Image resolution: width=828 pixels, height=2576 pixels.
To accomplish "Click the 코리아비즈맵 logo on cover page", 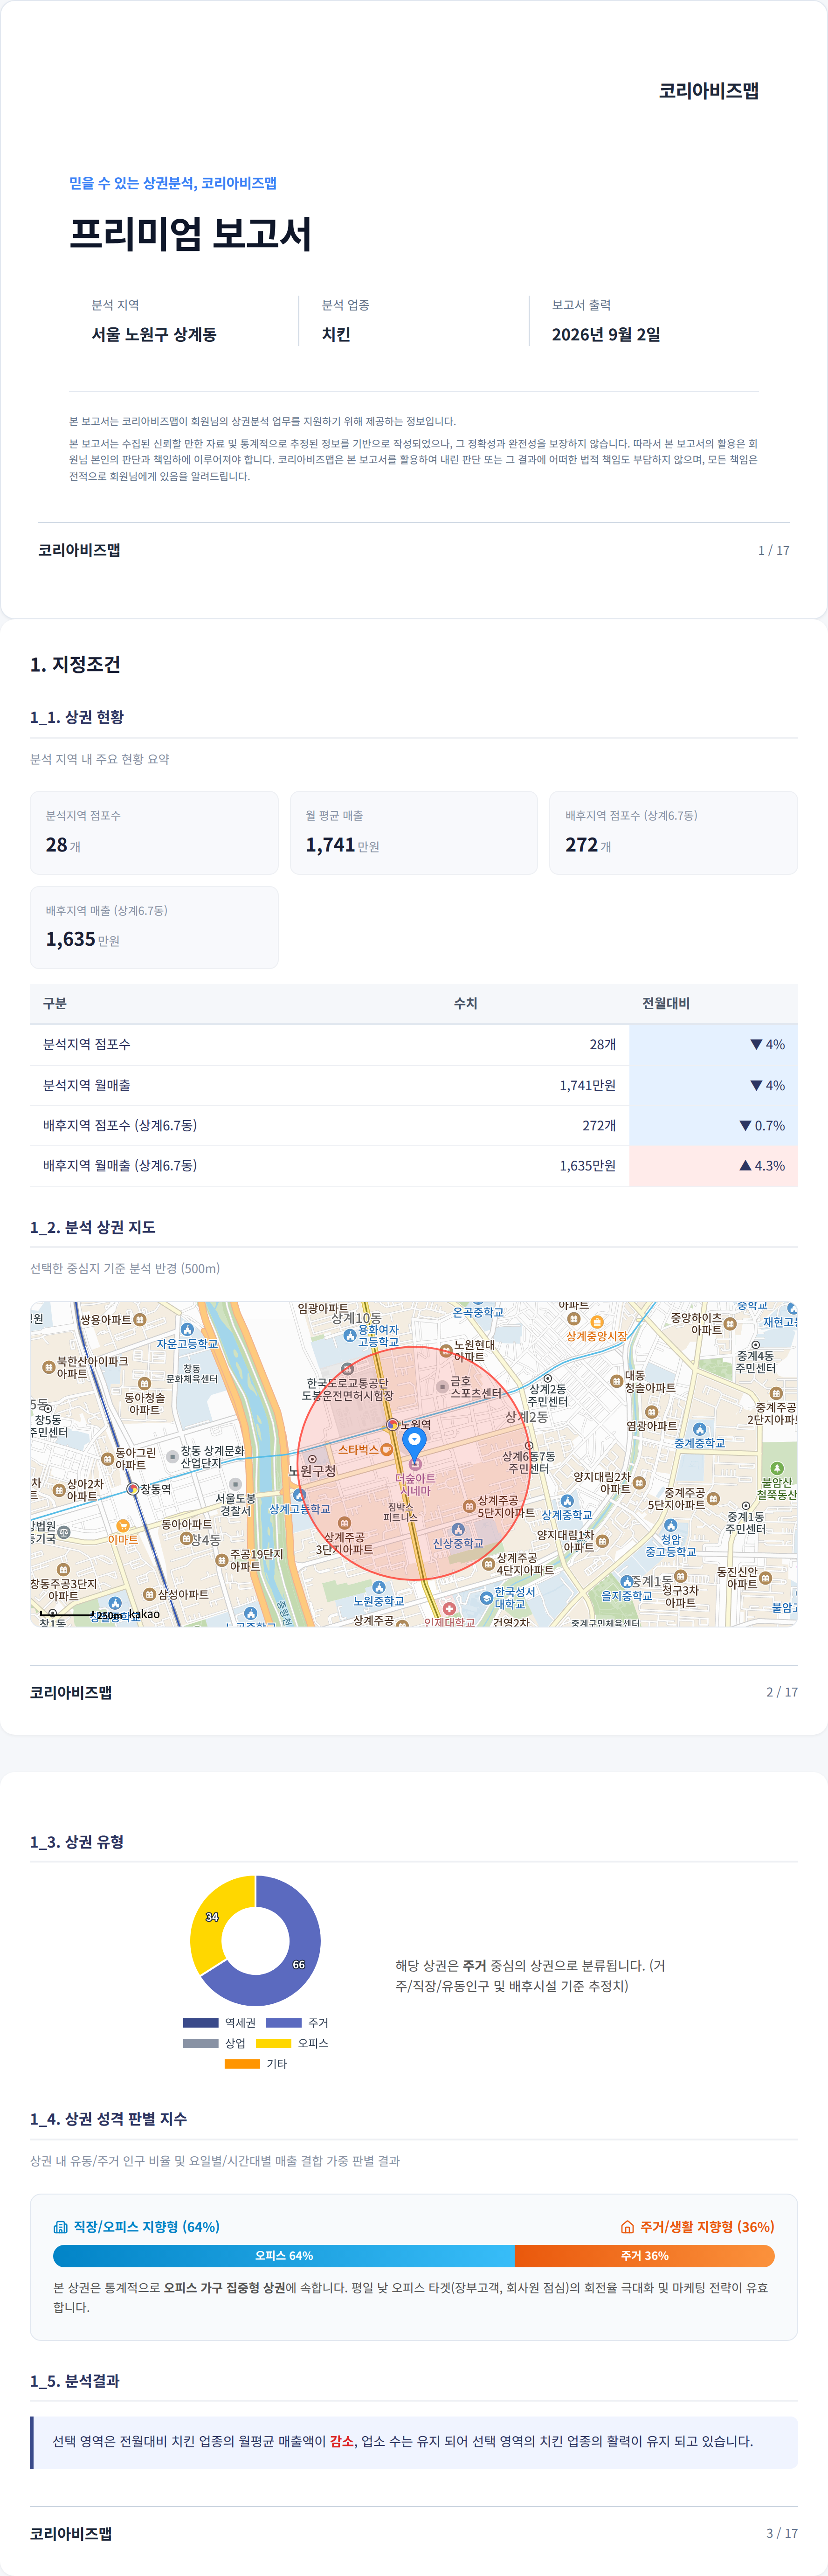I will pyautogui.click(x=708, y=90).
